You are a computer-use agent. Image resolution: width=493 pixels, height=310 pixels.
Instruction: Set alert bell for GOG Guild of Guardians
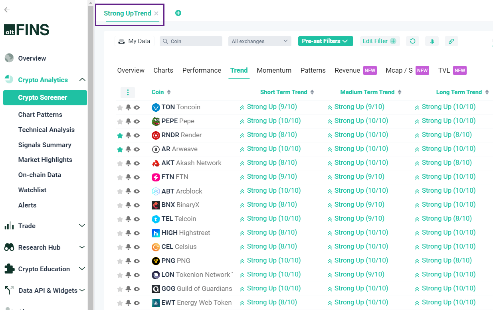tap(128, 289)
